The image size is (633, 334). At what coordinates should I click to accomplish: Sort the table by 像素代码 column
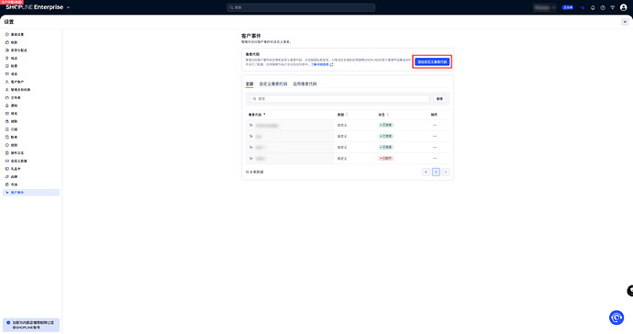pos(257,115)
